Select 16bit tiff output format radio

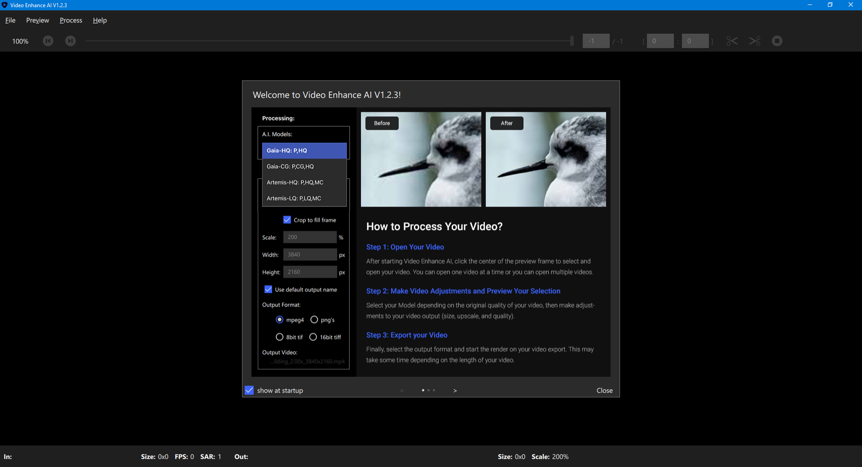coord(313,337)
